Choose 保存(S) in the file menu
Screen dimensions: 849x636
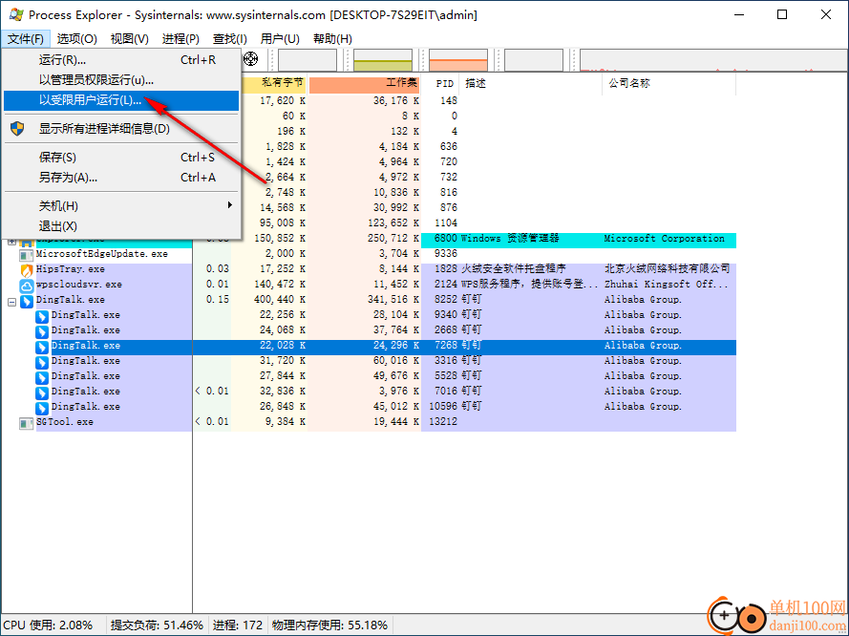[120, 158]
